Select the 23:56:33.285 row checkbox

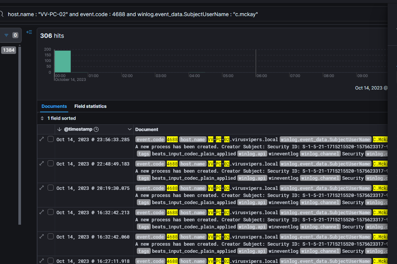coord(51,139)
